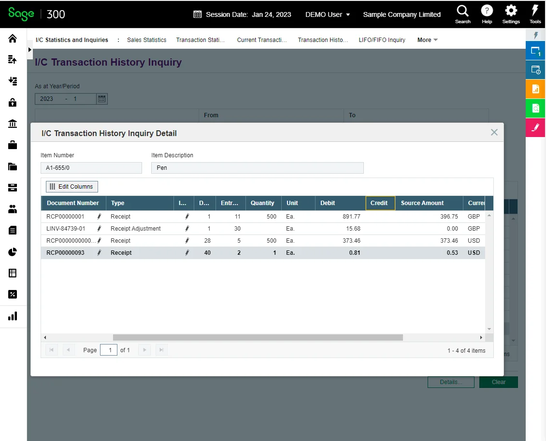Click the orange report icon on right panel
546x441 pixels.
(x=535, y=89)
